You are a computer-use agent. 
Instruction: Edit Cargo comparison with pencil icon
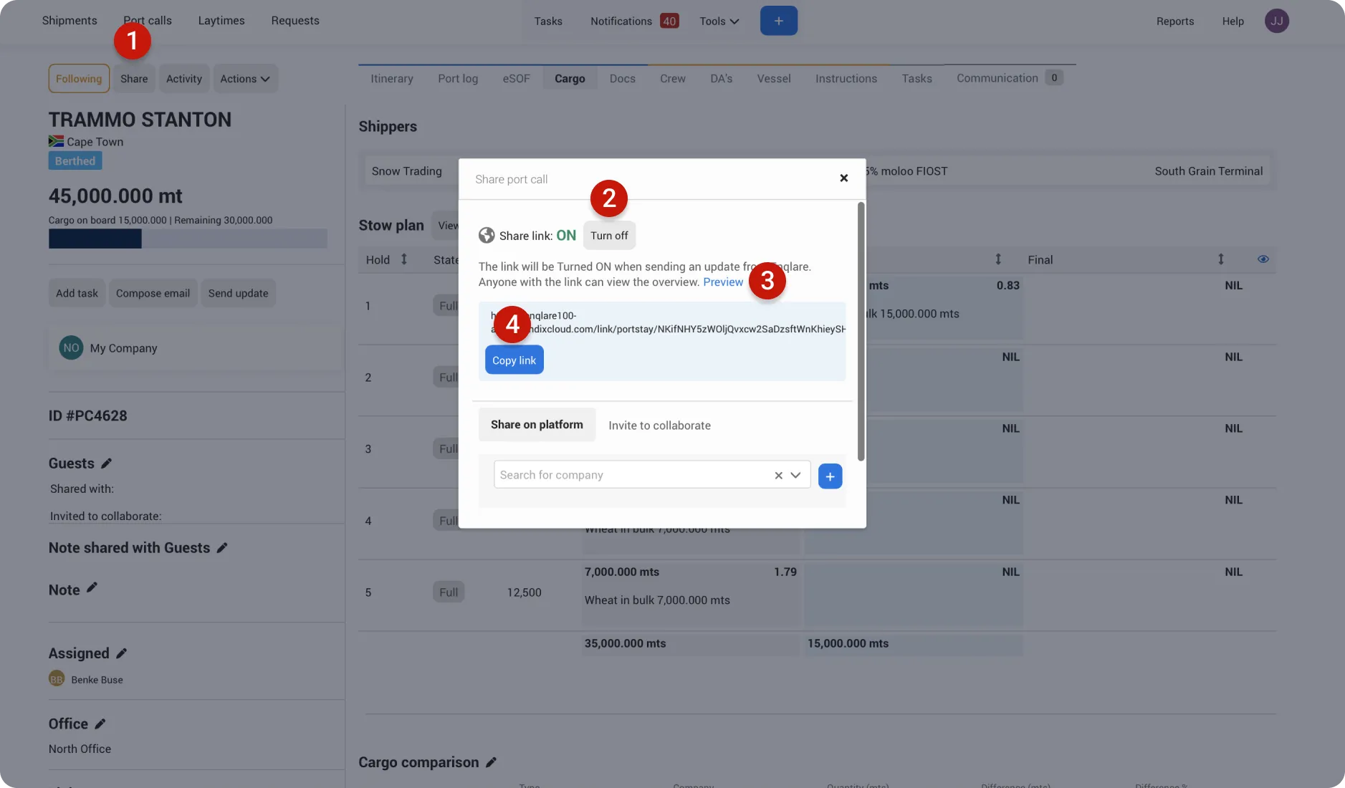[x=491, y=762]
